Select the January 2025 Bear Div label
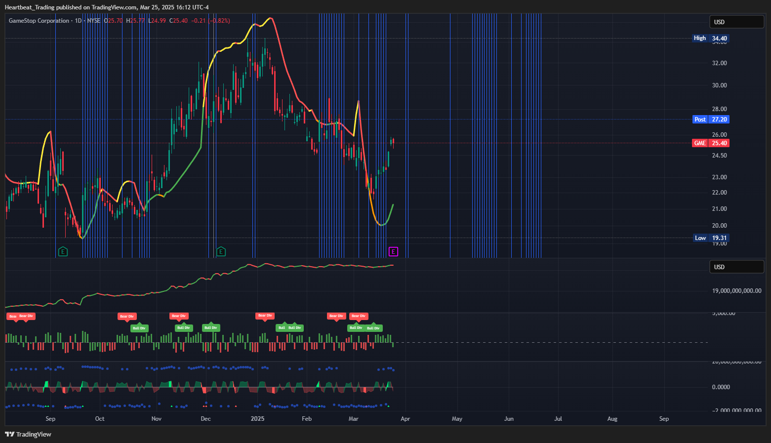The image size is (771, 443). 265,316
